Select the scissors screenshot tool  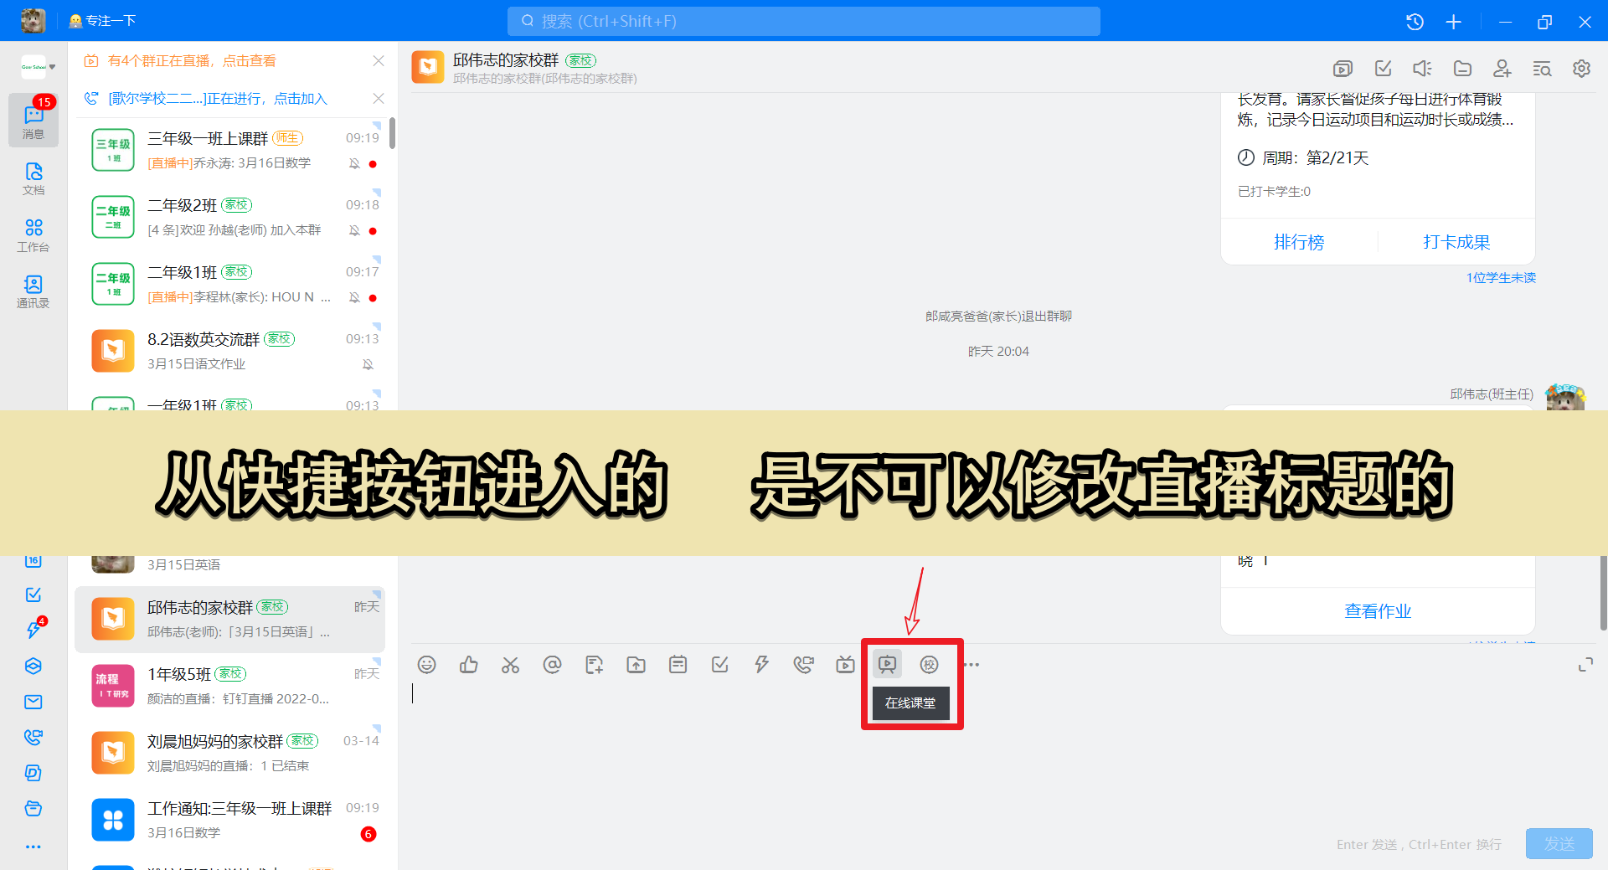point(511,665)
